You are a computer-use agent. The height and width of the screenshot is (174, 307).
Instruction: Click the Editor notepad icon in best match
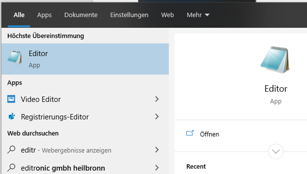15,58
